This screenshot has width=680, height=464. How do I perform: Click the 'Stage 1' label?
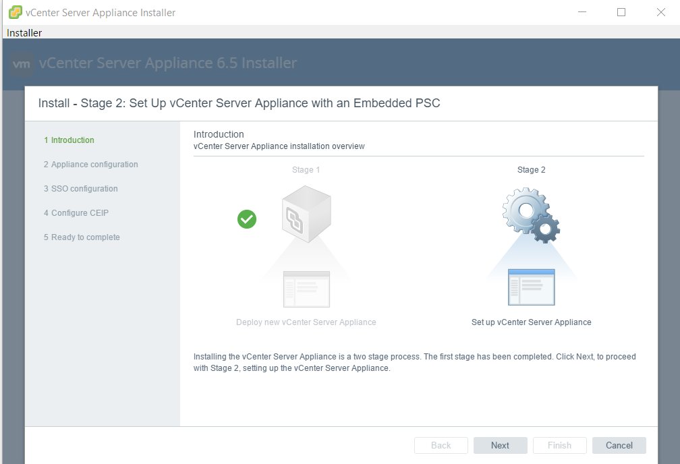(x=306, y=170)
